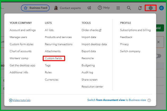
Task: Open Help from the top bar
Action: (x=104, y=8)
